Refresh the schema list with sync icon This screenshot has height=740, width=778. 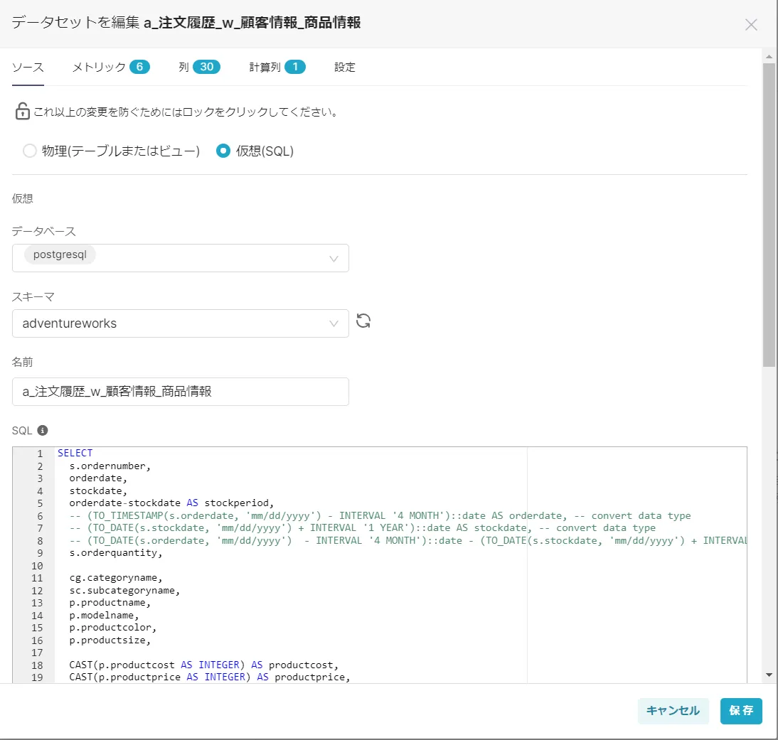363,321
